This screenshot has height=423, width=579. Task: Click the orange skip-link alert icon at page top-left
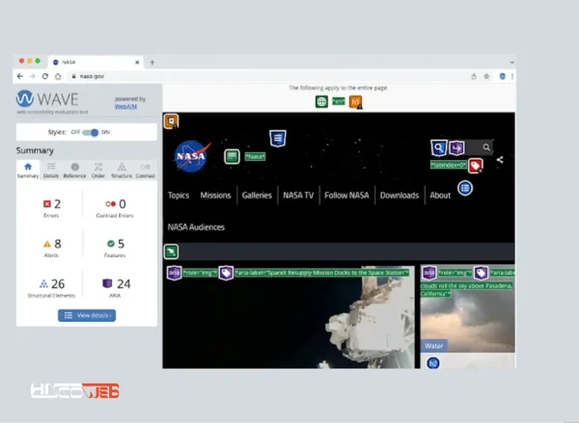point(171,121)
